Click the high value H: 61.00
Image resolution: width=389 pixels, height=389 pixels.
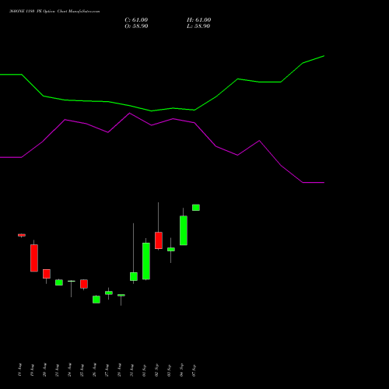pyautogui.click(x=199, y=20)
